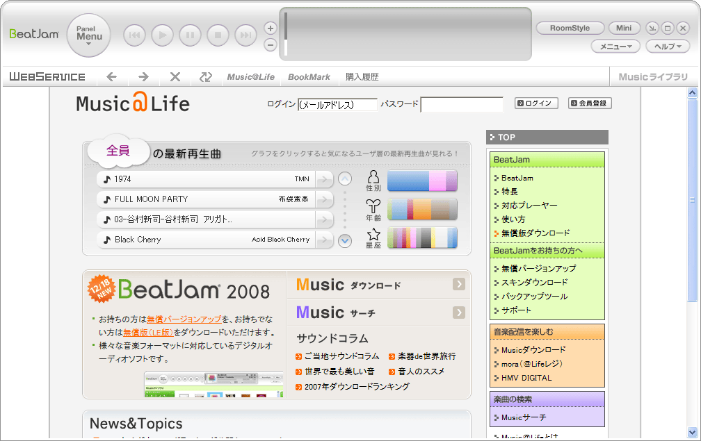Open the ヘルプ dropdown
Viewport: 701px width, 441px height.
(x=668, y=47)
